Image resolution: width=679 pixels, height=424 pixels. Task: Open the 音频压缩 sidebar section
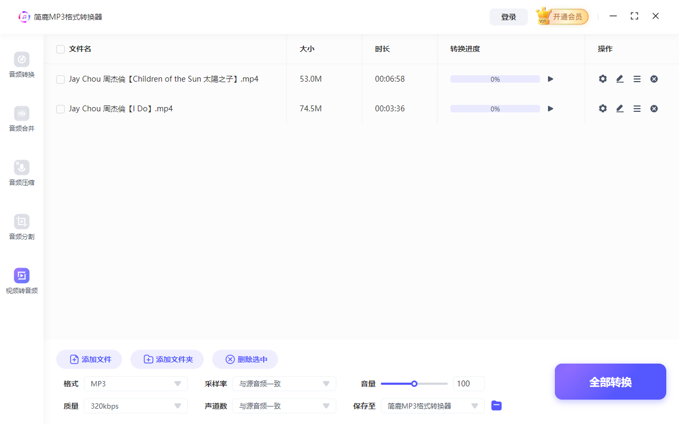(x=22, y=173)
